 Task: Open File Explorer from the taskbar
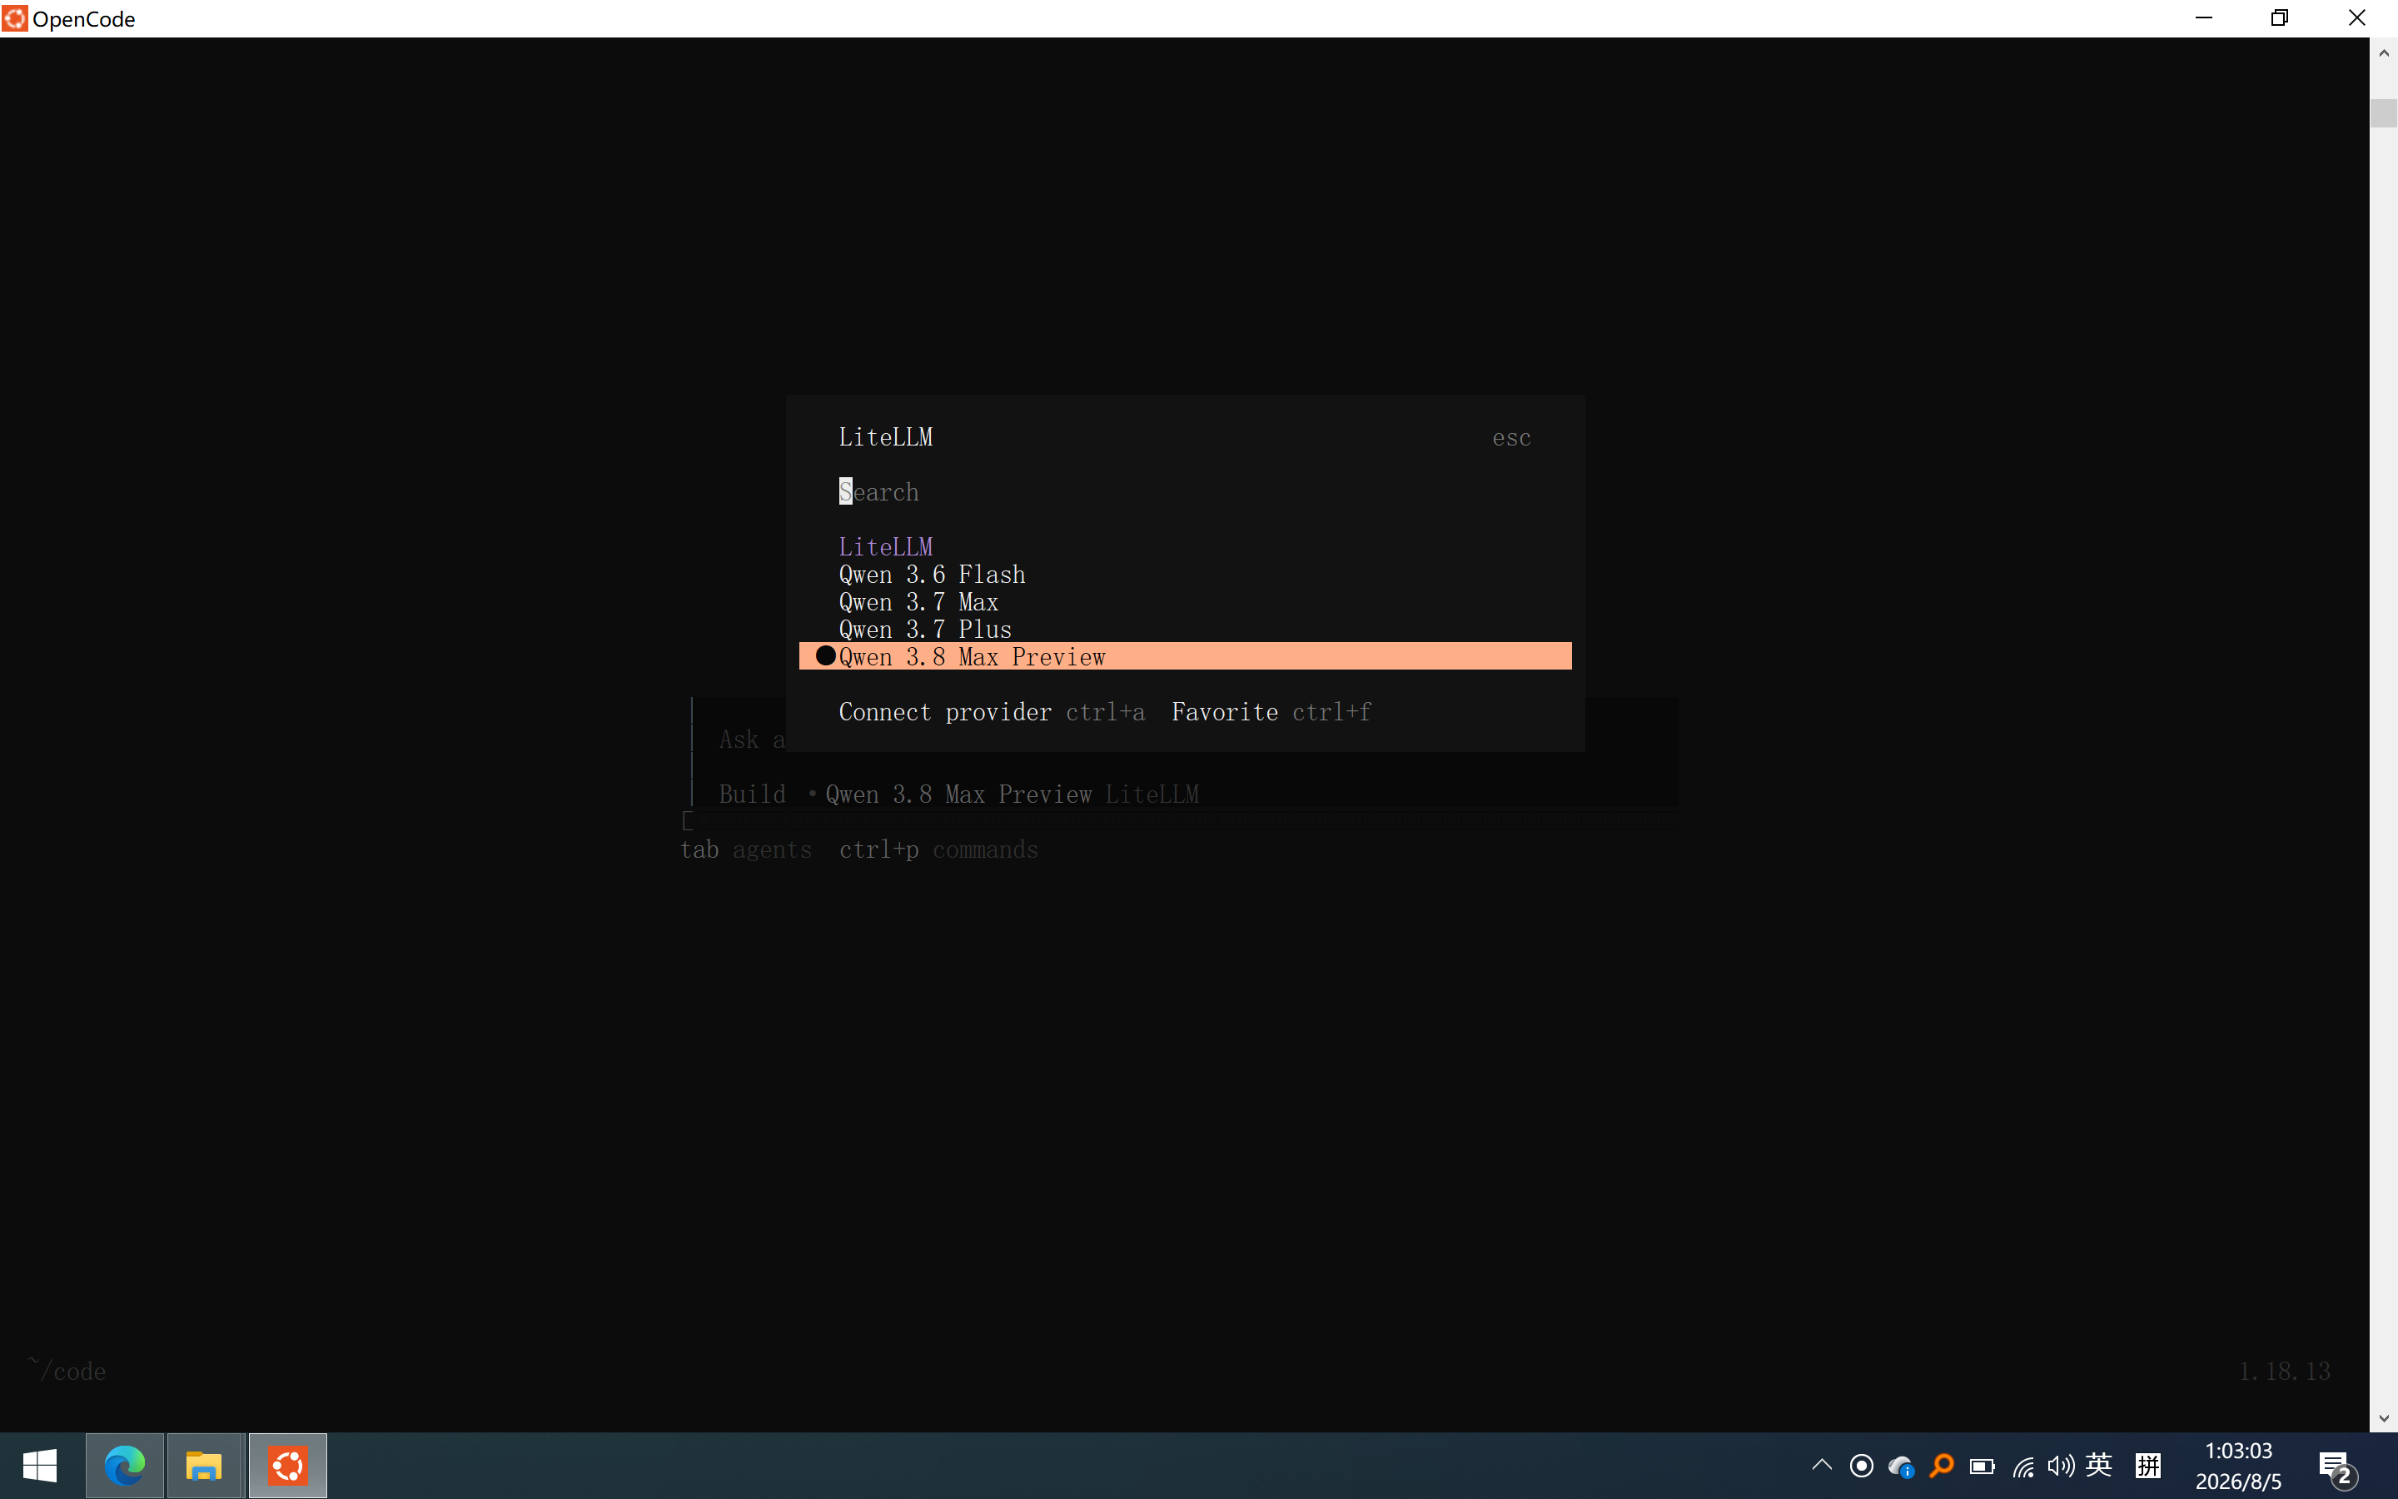[x=205, y=1466]
